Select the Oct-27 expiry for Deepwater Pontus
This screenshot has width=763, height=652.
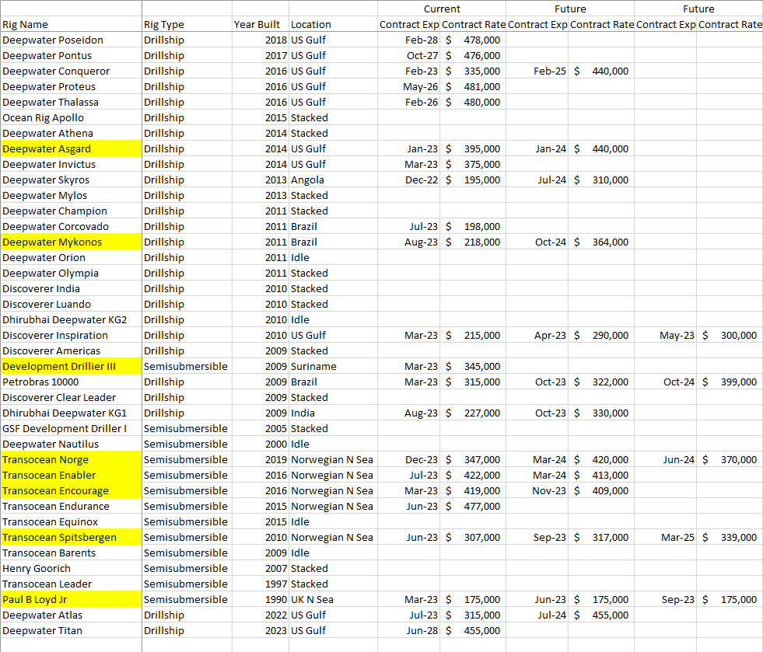[x=409, y=55]
